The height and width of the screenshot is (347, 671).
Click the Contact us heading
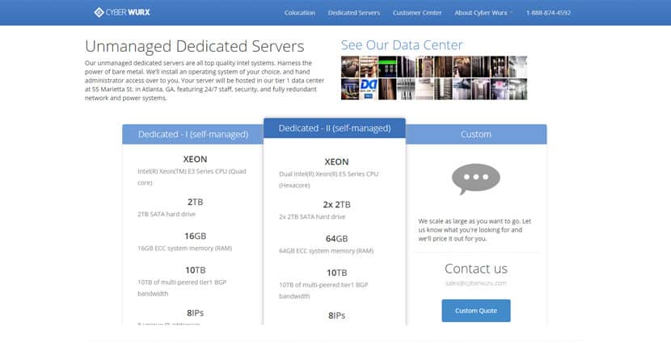click(x=476, y=269)
